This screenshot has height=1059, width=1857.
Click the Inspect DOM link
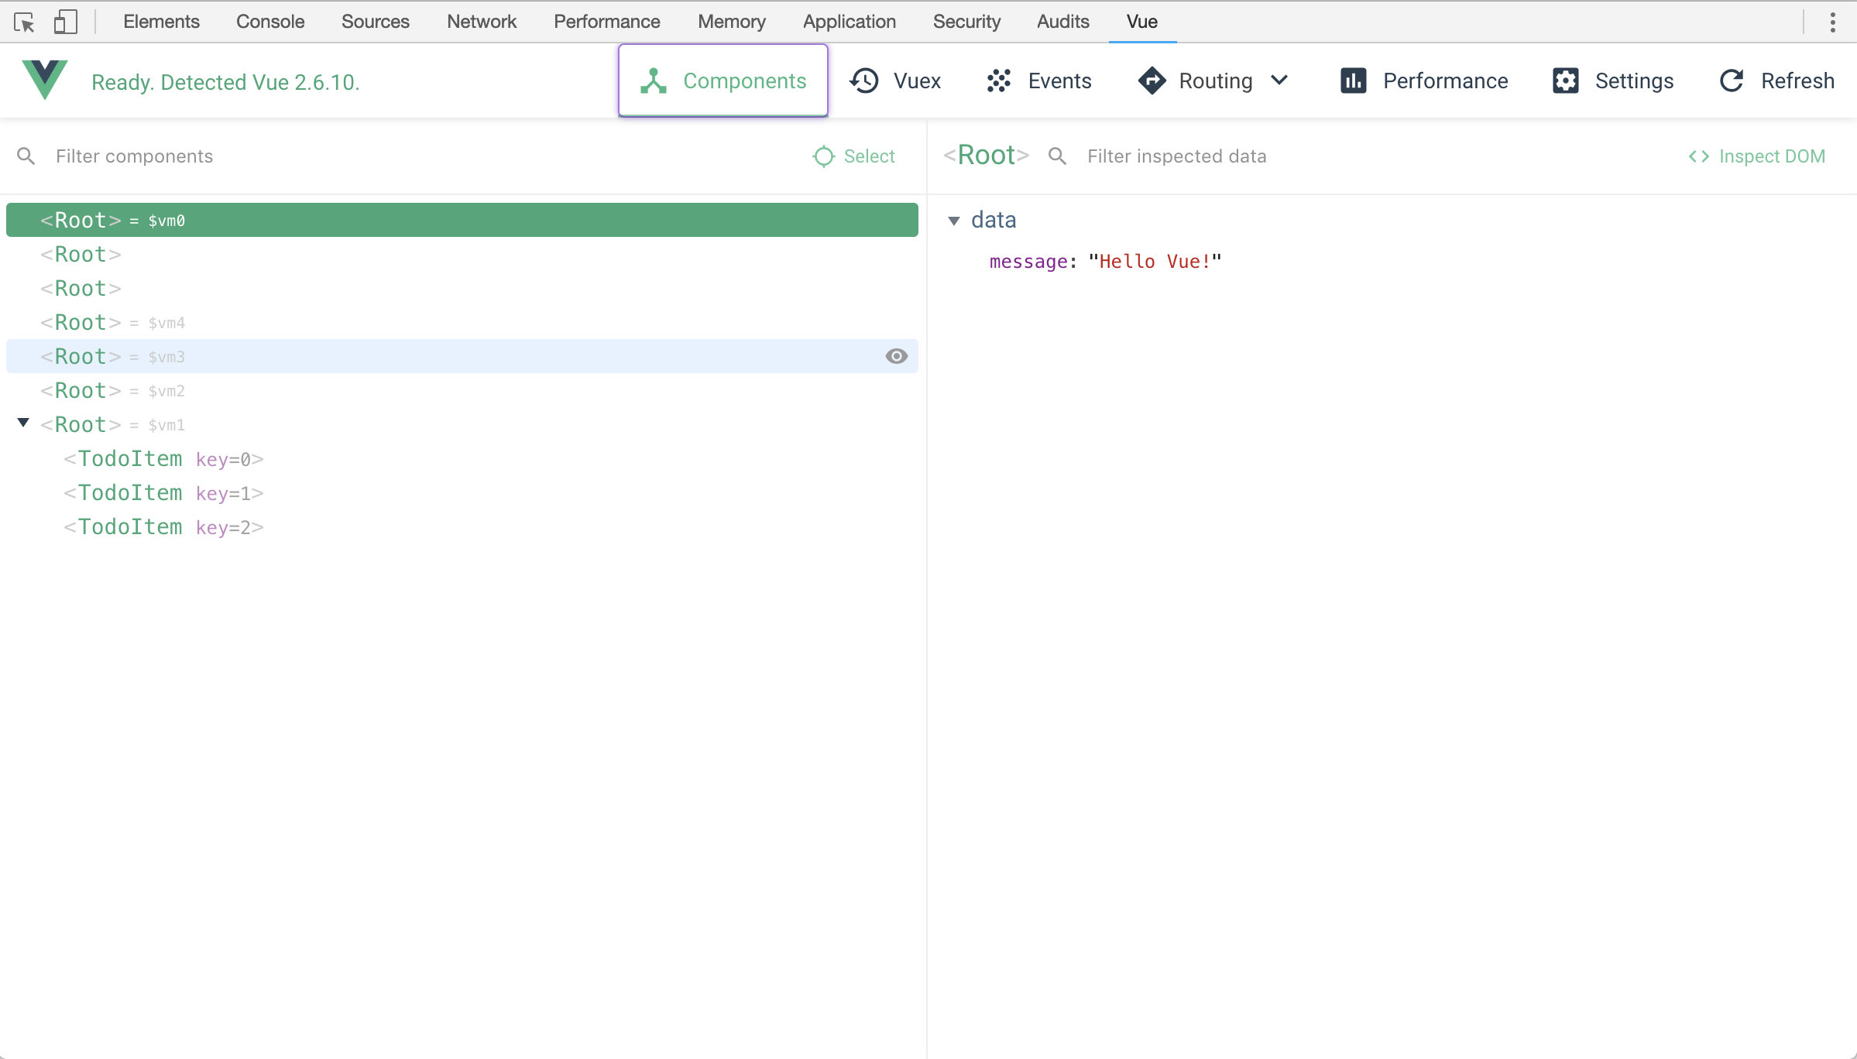pos(1757,156)
